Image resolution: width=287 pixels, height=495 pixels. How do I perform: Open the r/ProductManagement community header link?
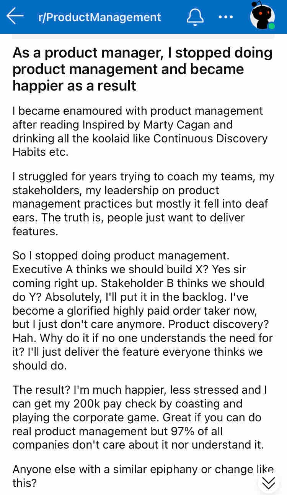(99, 17)
